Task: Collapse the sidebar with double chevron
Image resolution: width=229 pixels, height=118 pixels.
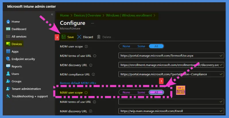Action: point(52,14)
